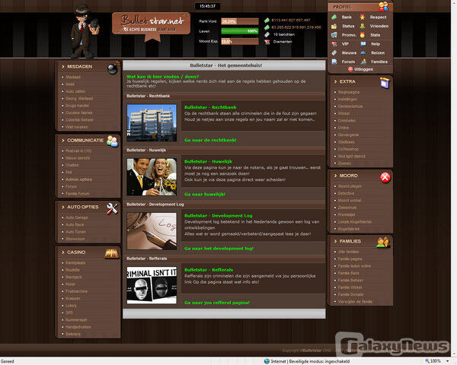Click the red X icon in Moord

(x=385, y=177)
